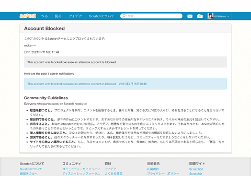251x188 pixels.
Task: Open プライバシー・ポリシー footer link
Action: 163,173
